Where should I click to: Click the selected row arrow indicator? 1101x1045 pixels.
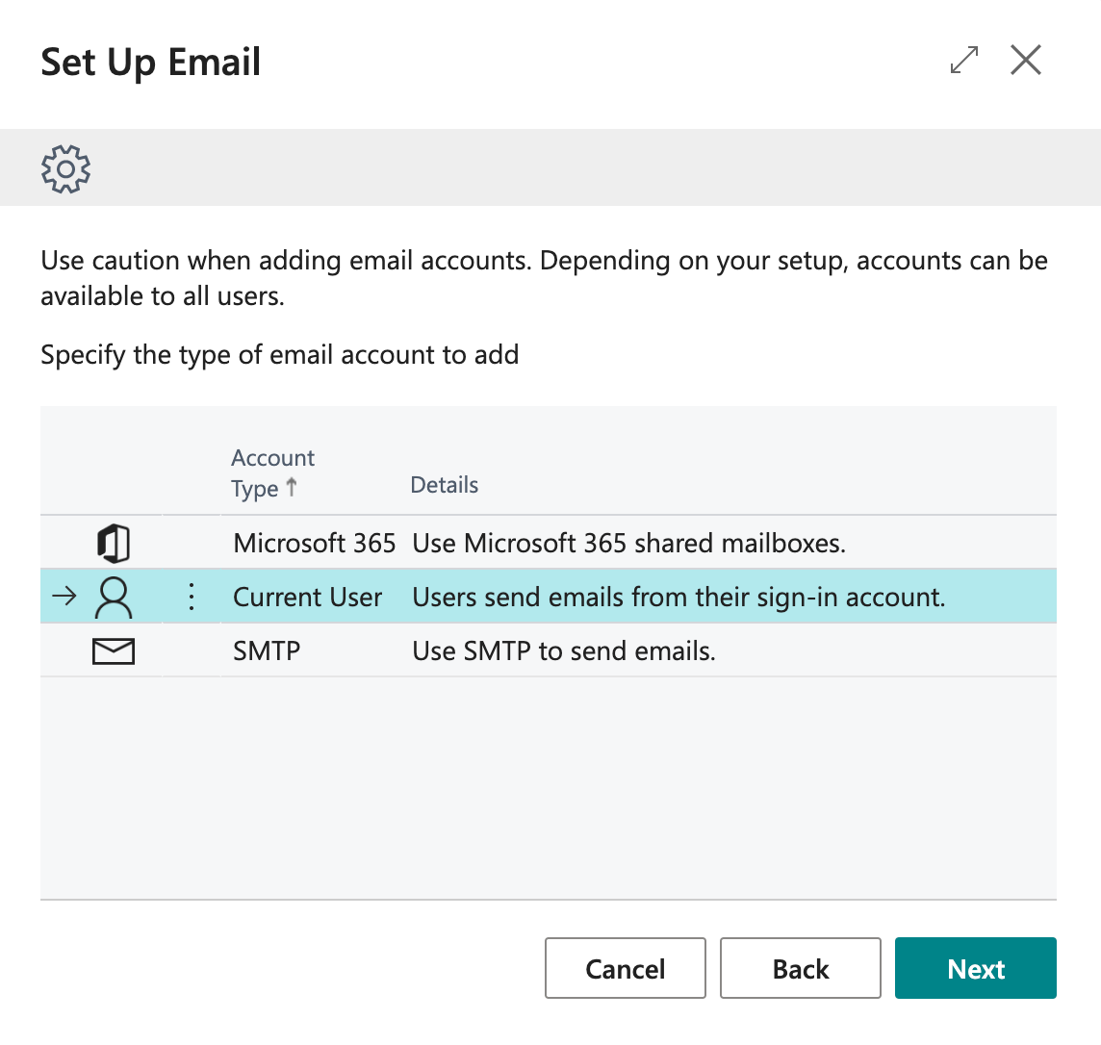coord(64,596)
